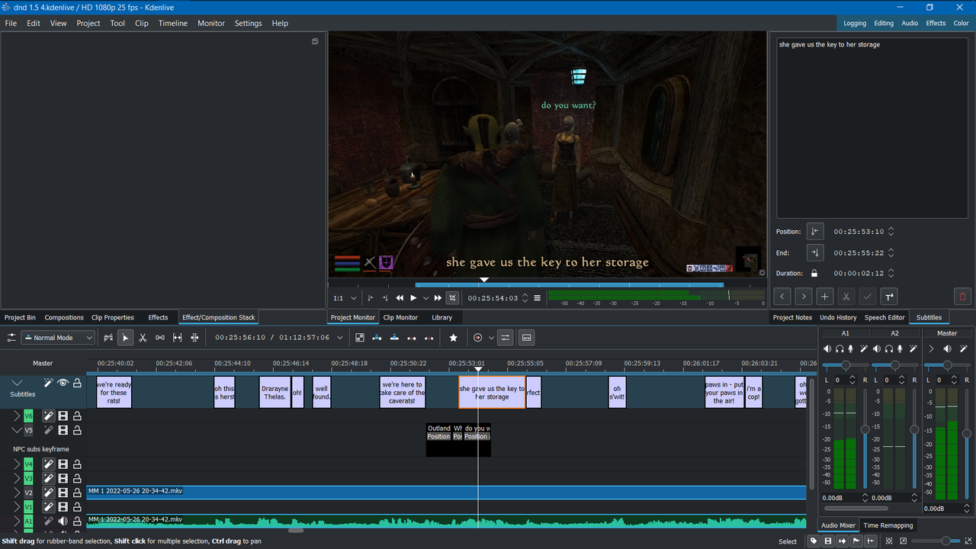Switch to the Logging workspace layout

point(855,23)
